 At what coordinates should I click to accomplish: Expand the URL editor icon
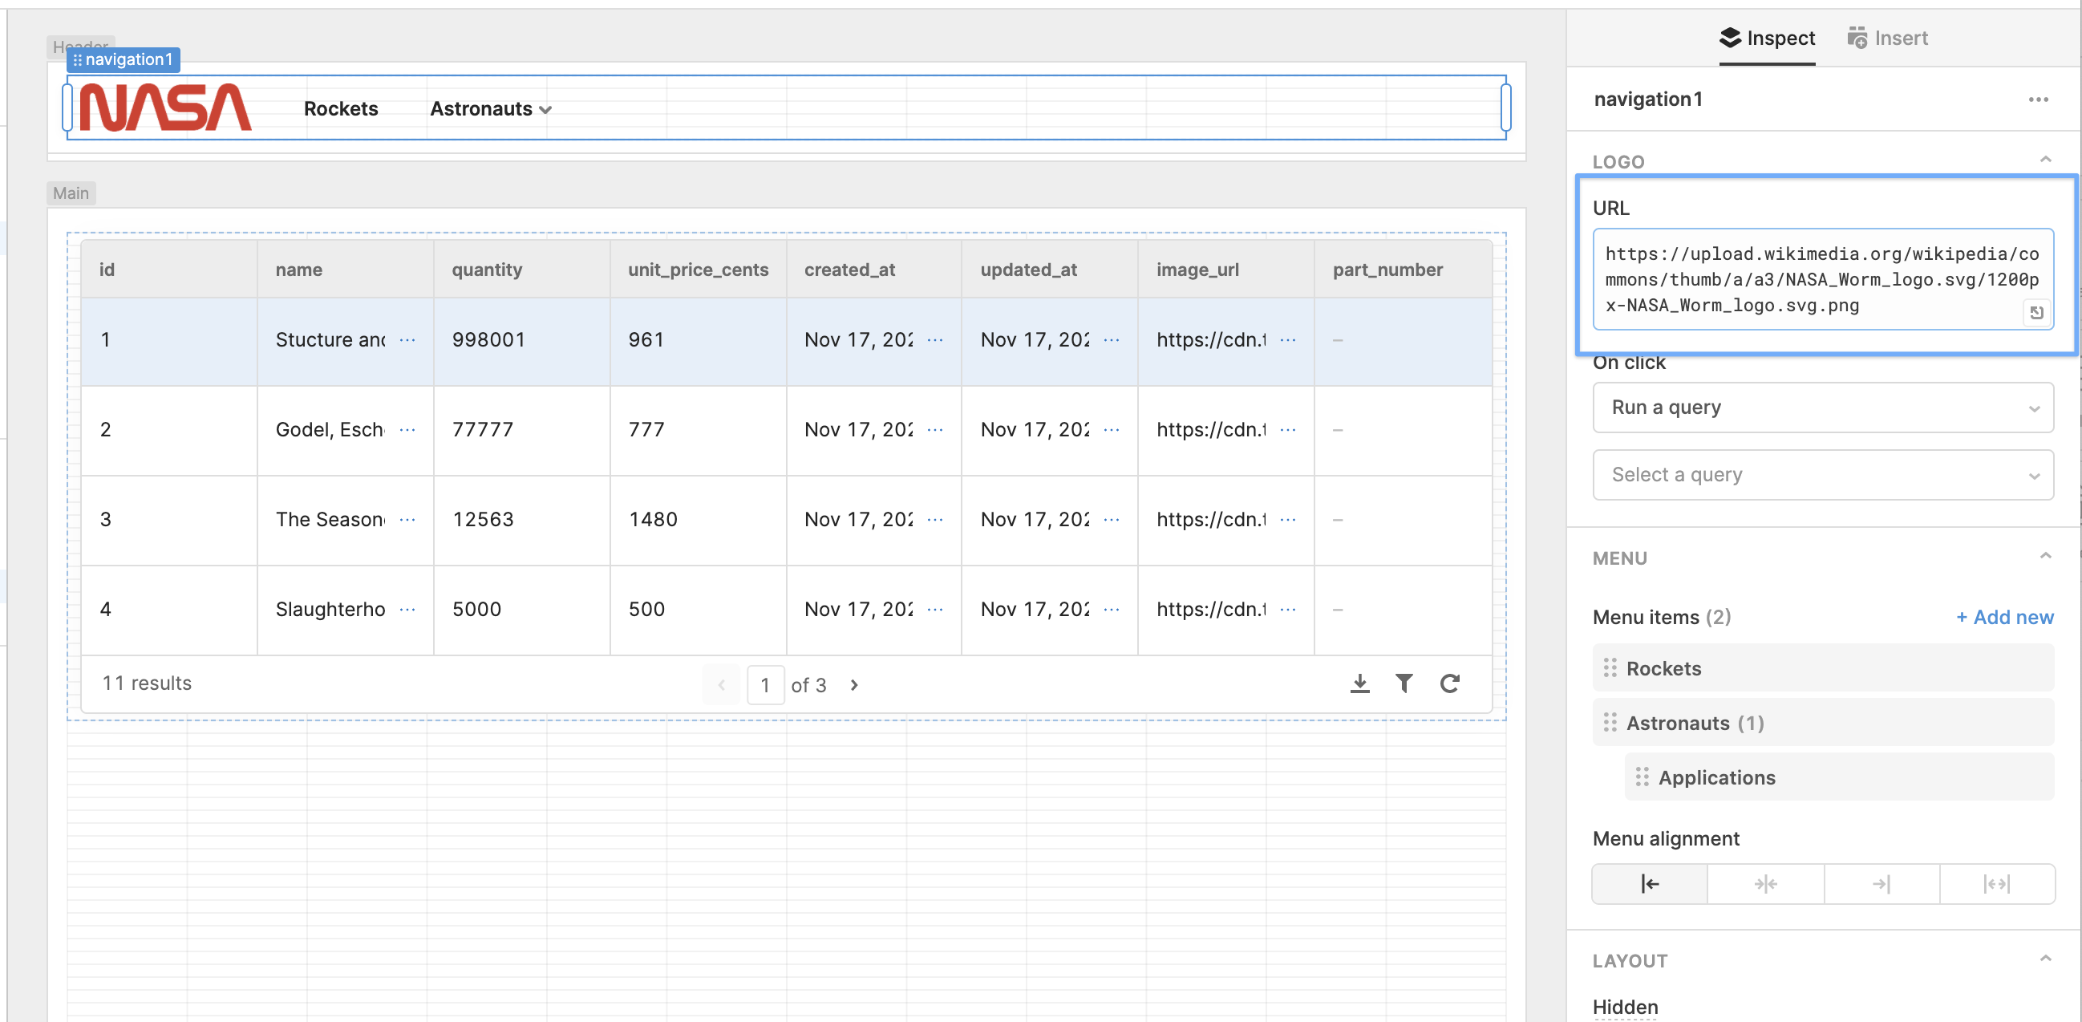2036,312
